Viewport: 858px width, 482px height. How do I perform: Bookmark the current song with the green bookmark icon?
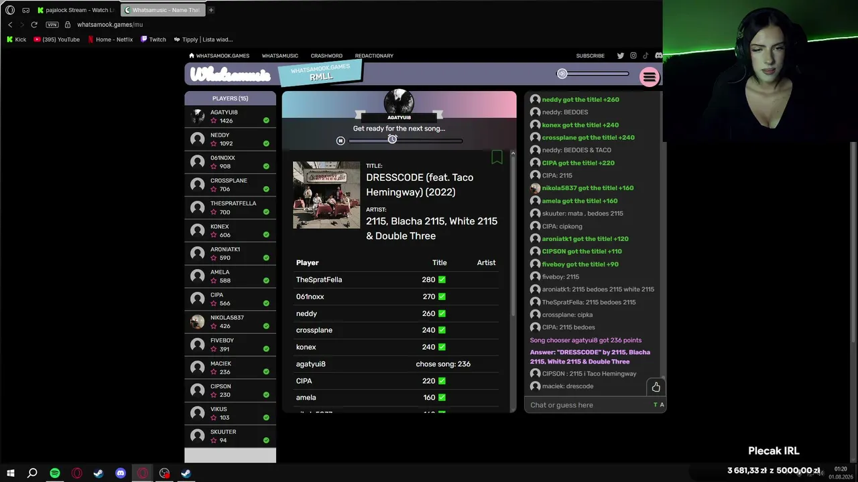coord(497,157)
